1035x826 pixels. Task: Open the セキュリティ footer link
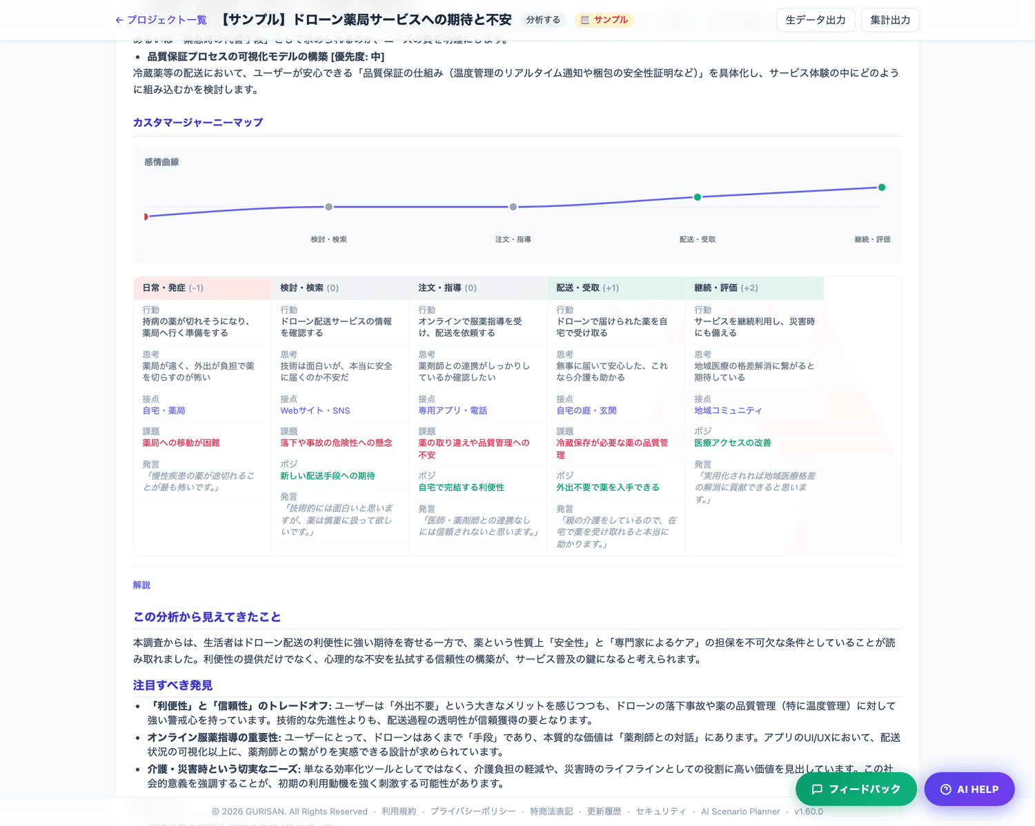point(661,812)
